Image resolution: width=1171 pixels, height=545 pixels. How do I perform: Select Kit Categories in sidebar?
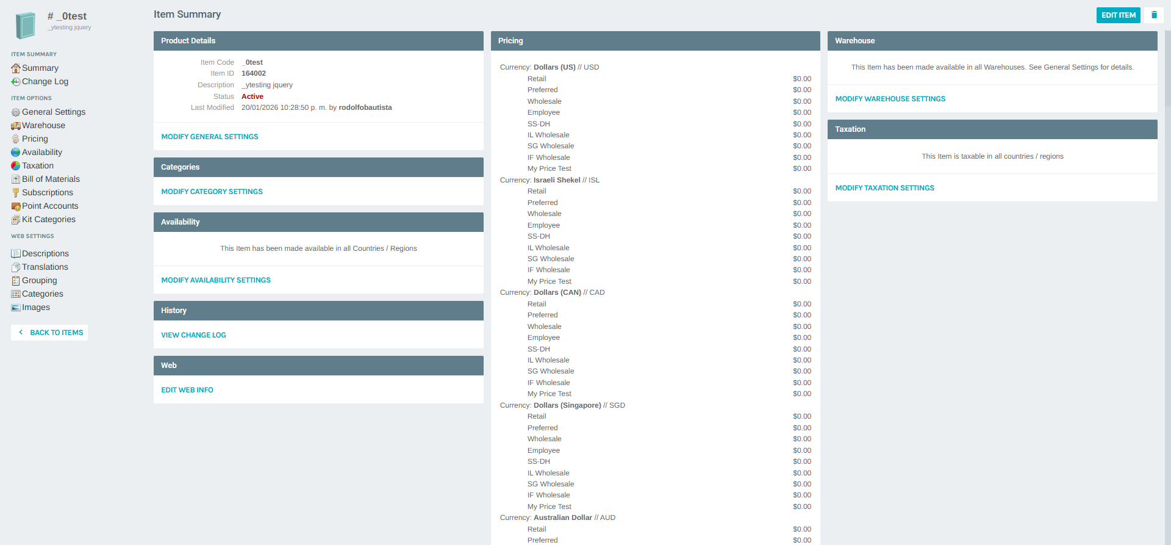click(49, 220)
